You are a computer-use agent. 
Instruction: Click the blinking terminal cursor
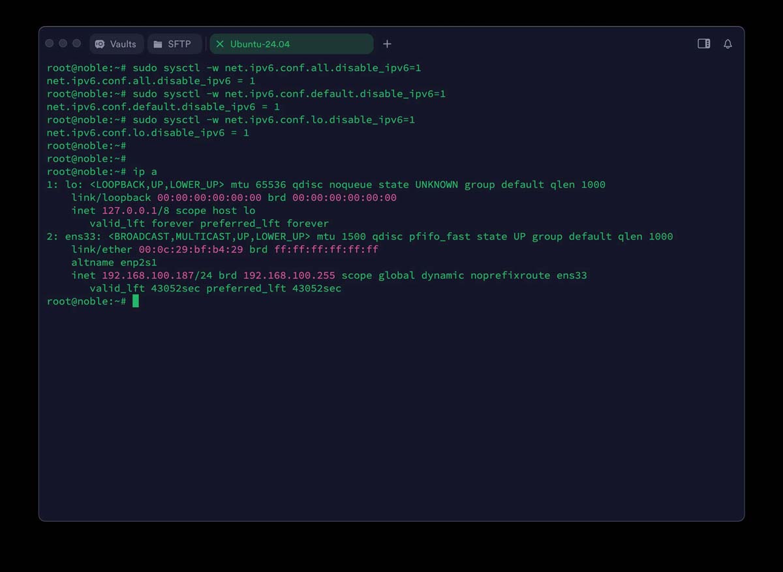[135, 301]
